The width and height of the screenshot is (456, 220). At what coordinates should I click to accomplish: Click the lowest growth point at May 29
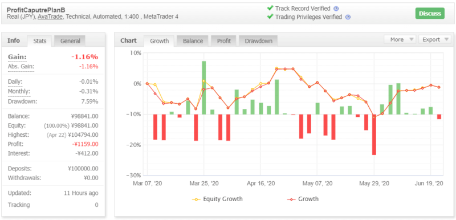pos(374,117)
